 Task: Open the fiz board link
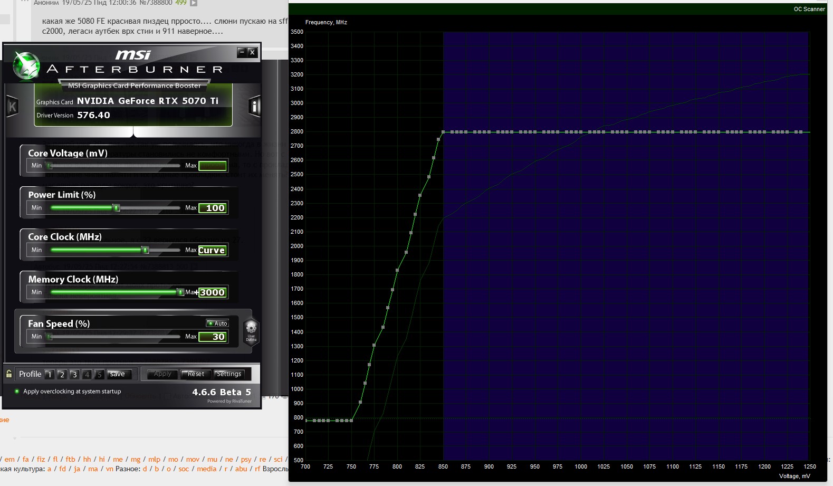point(41,460)
